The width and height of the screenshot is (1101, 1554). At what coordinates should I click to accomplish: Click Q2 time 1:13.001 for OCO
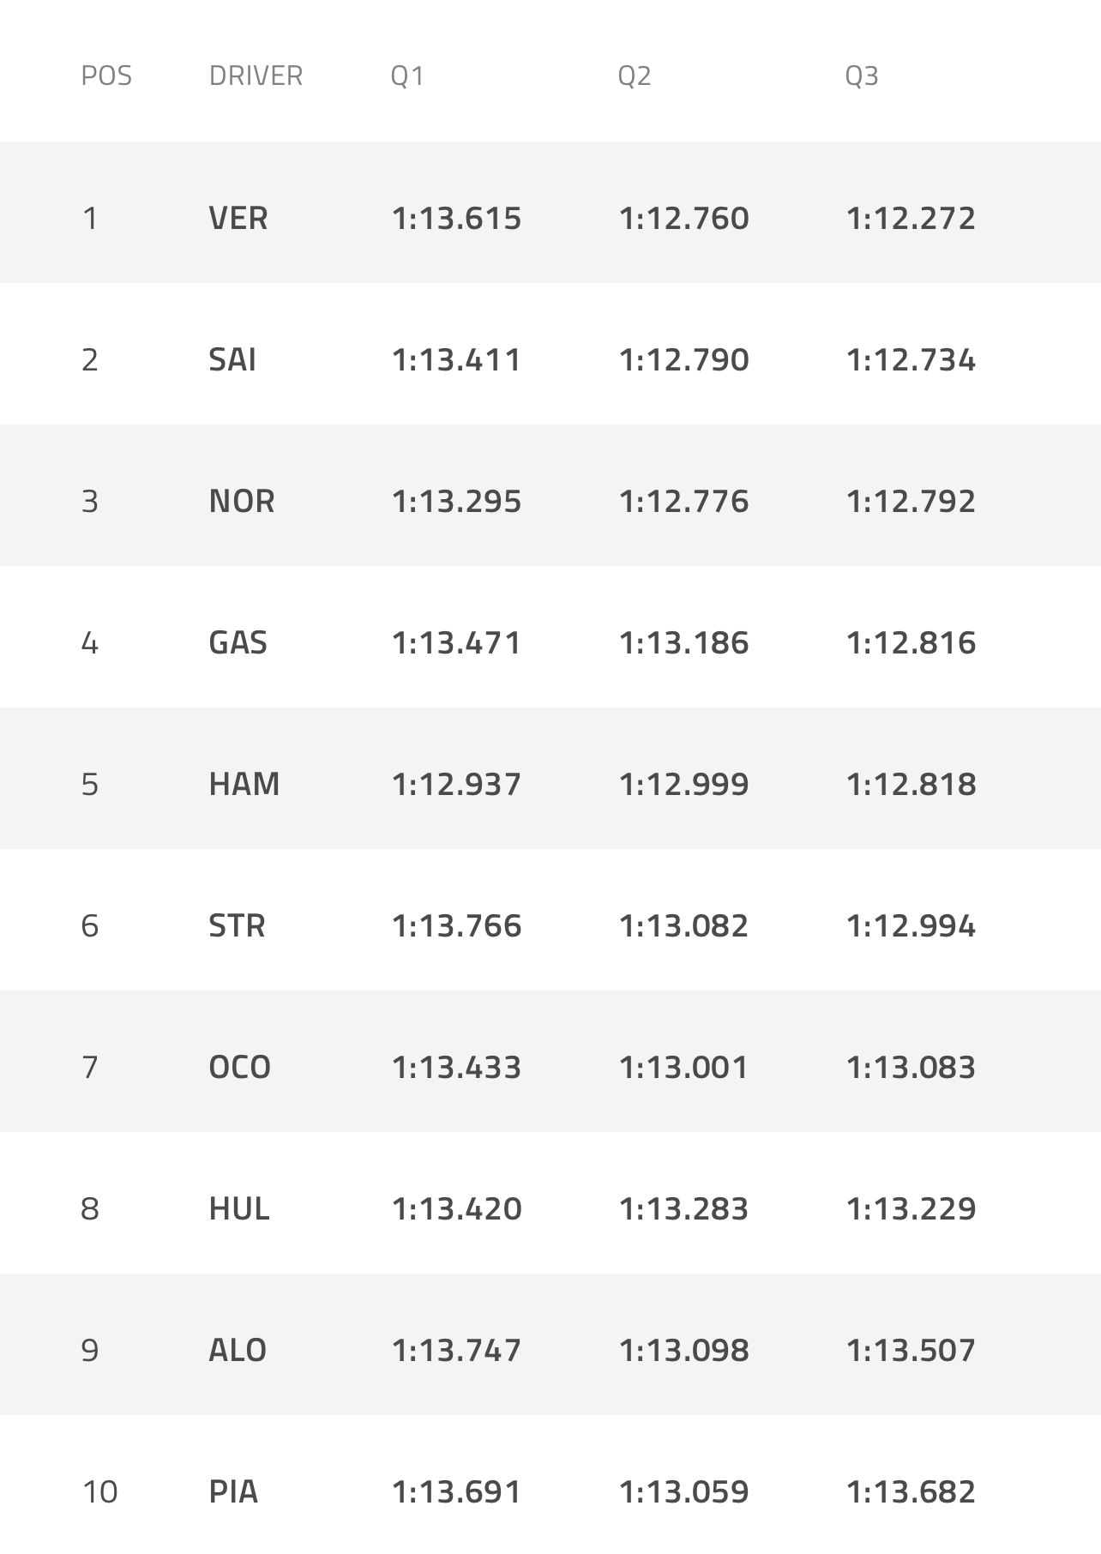click(683, 1068)
